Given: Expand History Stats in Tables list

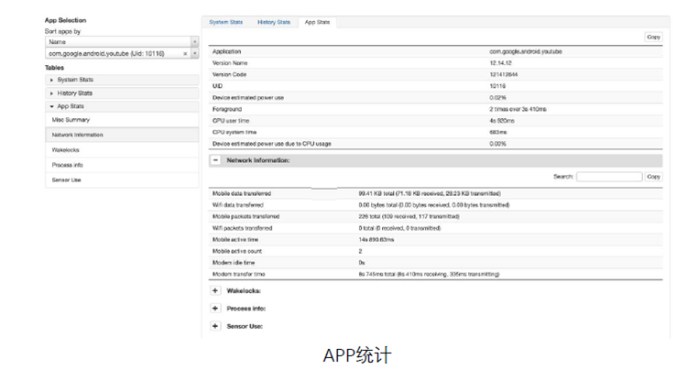Looking at the screenshot, I should click(x=122, y=93).
